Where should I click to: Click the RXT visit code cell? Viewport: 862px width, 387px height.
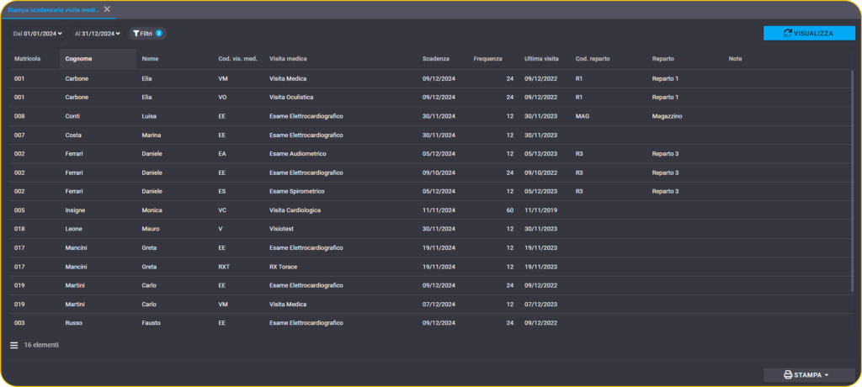(x=224, y=267)
